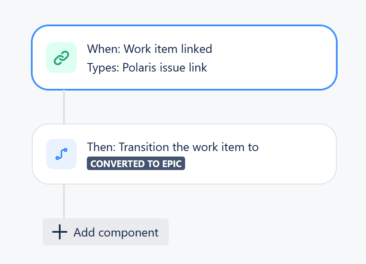Click empty space right of CONVERTED TO EPIC

coord(257,164)
